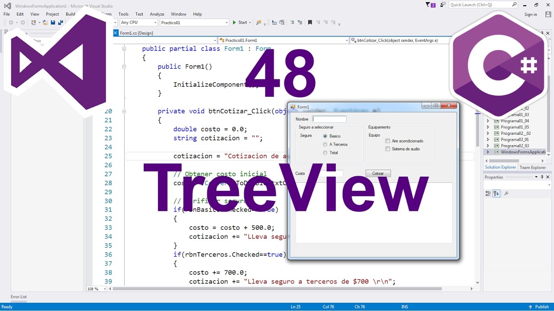Click the Form1 window title icon
554x311 pixels.
click(x=293, y=107)
